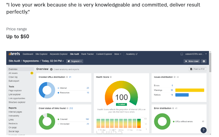
Task: Click the play icon beside Crawl anatomy
Action: point(51,69)
